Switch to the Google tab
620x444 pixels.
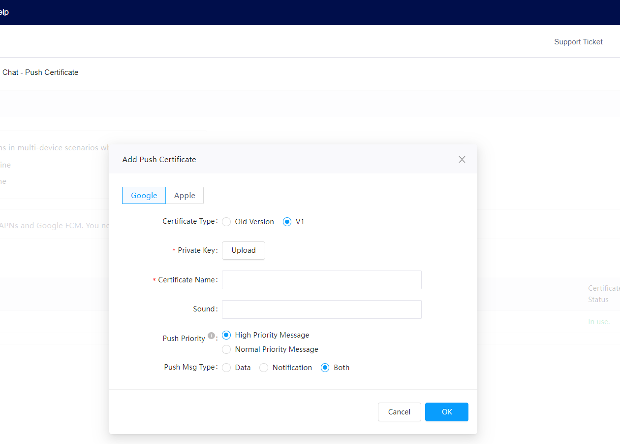tap(144, 195)
